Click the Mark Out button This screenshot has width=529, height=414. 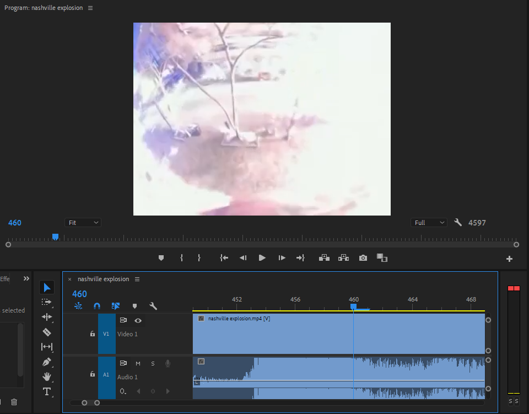199,258
